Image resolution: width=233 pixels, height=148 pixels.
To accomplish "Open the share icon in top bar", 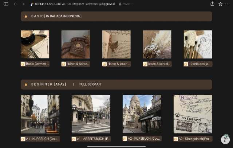I will 212,4.
